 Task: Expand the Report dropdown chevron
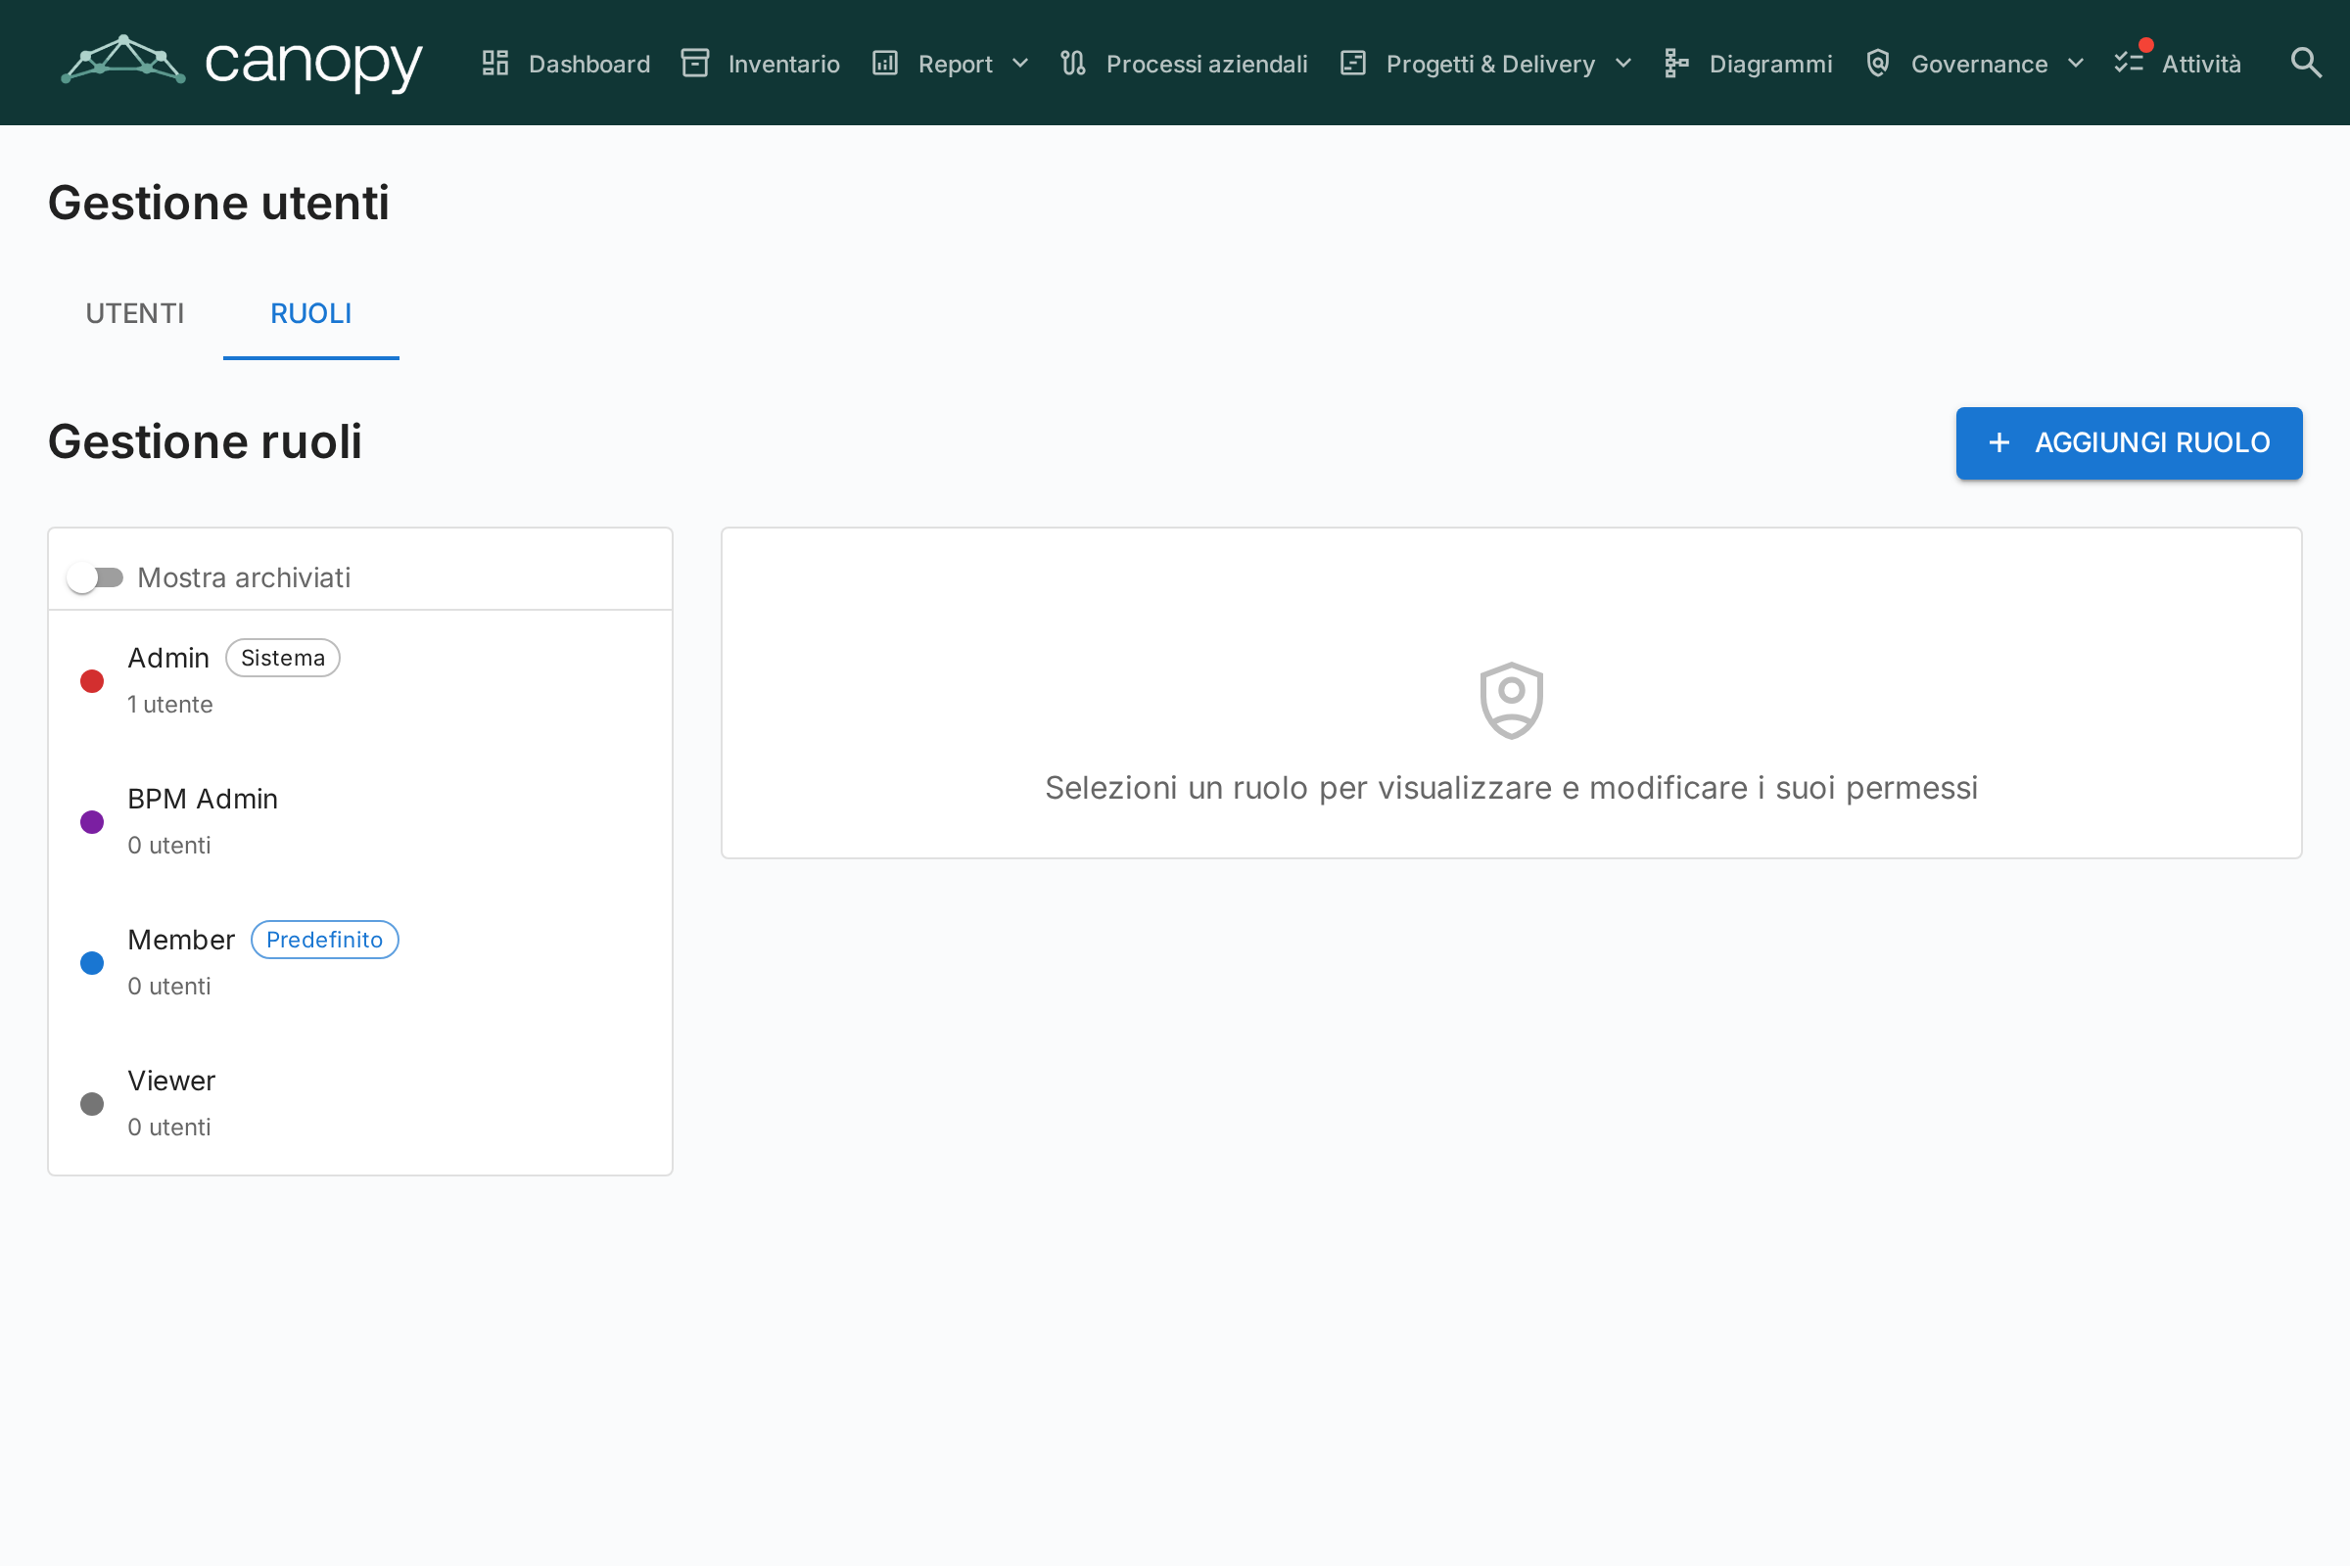[x=1020, y=63]
